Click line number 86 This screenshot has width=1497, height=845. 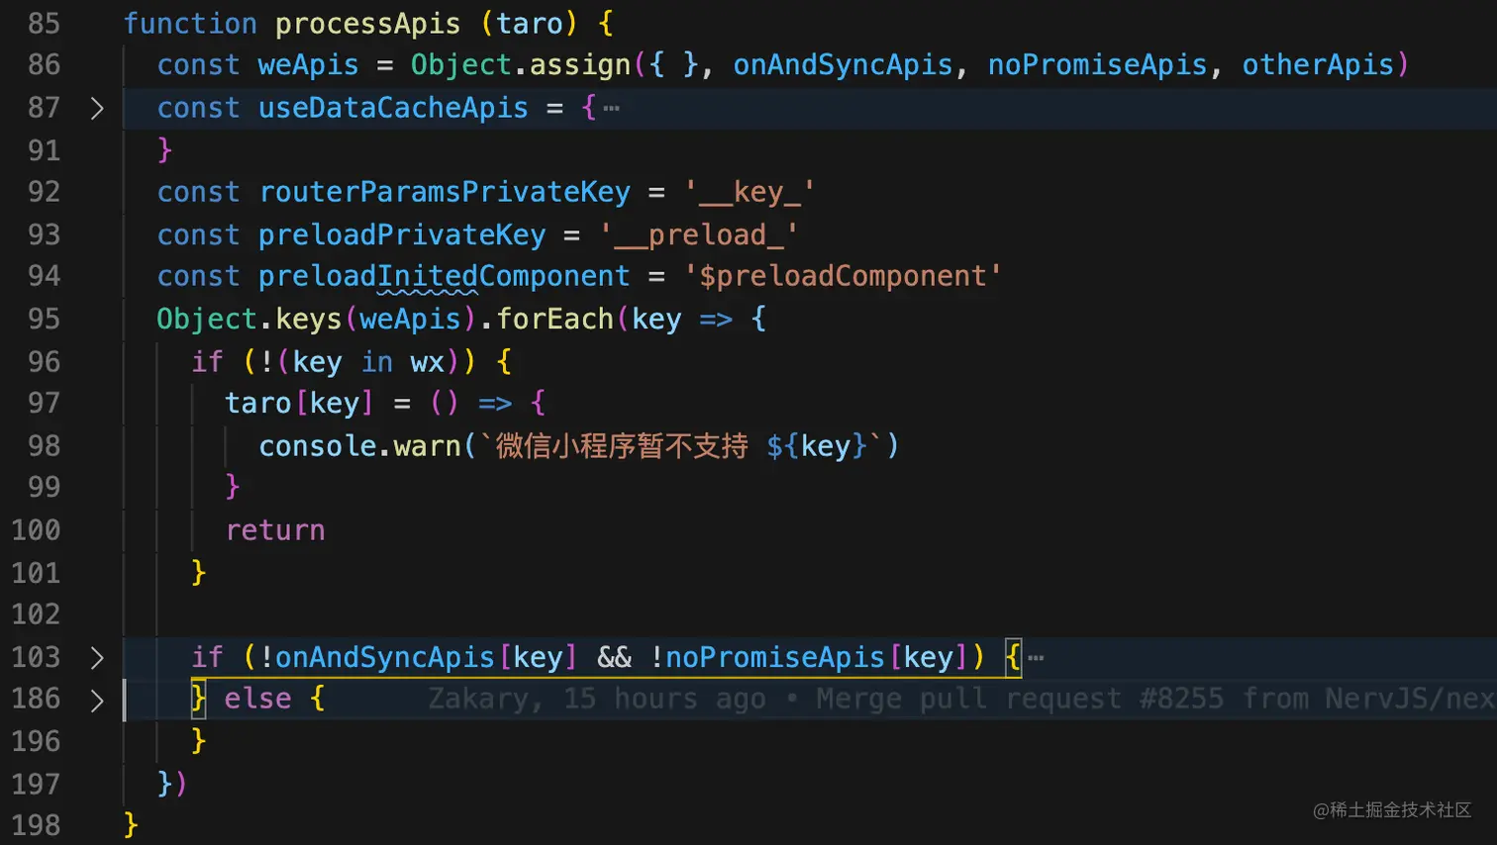44,65
